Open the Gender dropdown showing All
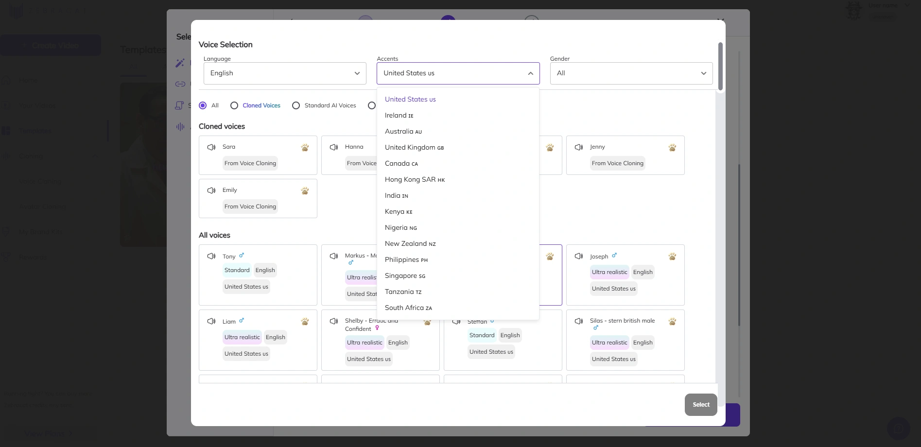921x447 pixels. pos(631,73)
